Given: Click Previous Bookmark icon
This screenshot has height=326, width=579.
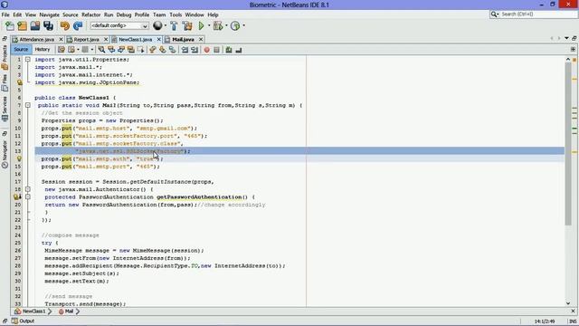Looking at the screenshot, I should [x=153, y=50].
